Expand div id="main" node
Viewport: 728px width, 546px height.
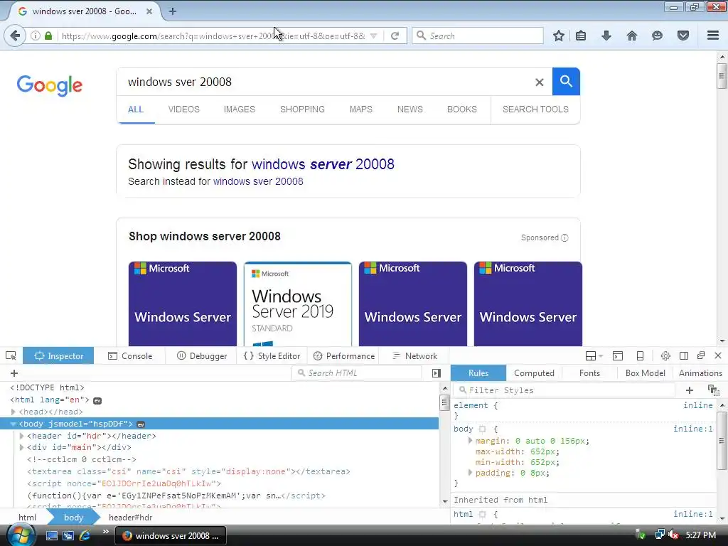coord(21,448)
